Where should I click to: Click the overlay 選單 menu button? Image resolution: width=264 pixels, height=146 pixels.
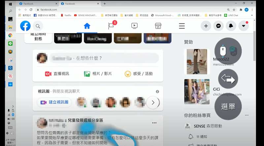228,107
